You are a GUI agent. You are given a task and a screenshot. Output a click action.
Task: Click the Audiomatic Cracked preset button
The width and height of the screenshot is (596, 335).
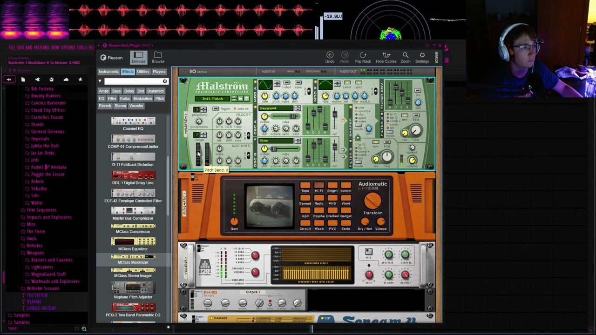click(x=332, y=211)
